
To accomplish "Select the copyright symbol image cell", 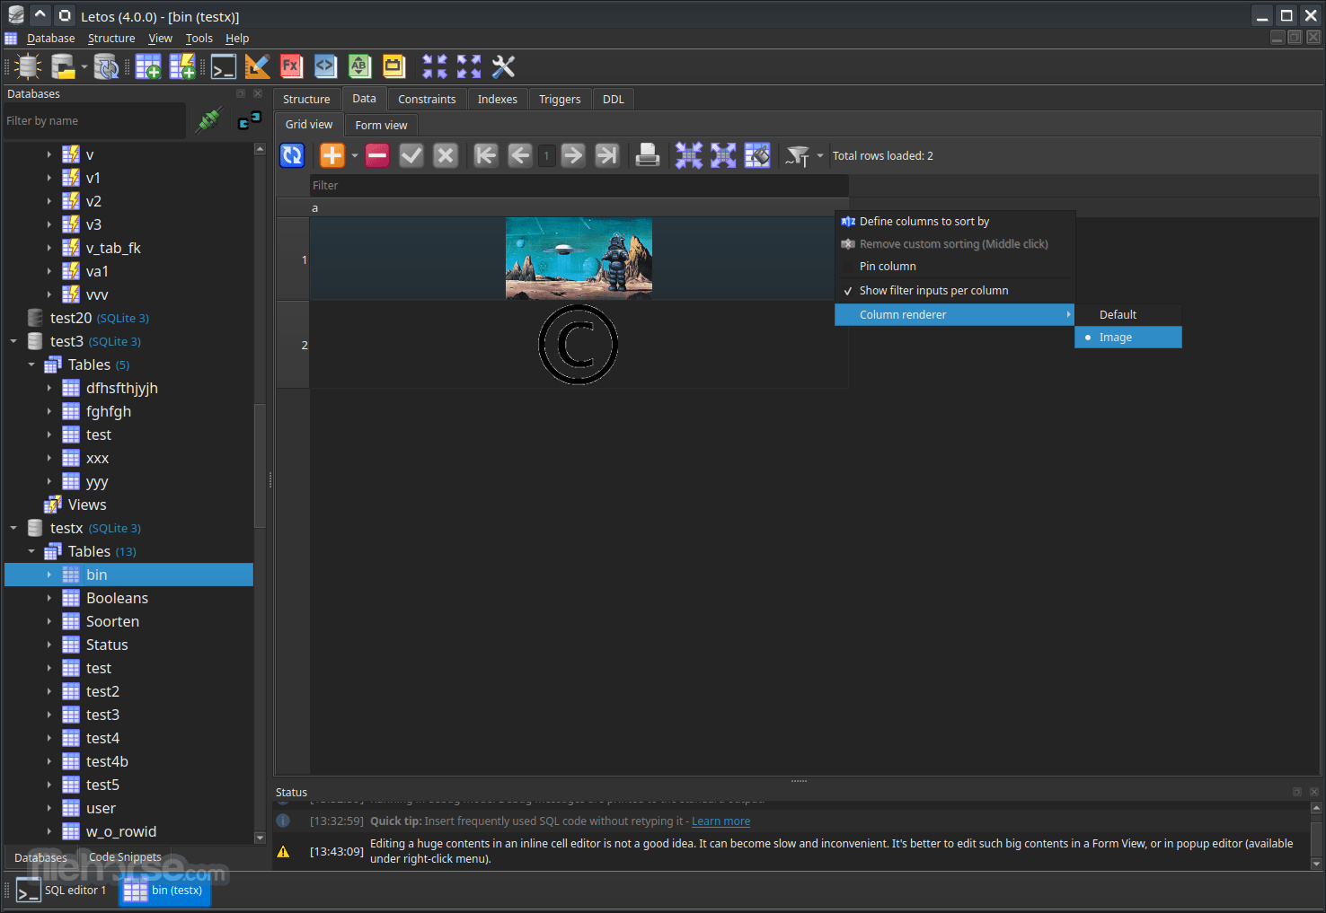I will [x=579, y=345].
